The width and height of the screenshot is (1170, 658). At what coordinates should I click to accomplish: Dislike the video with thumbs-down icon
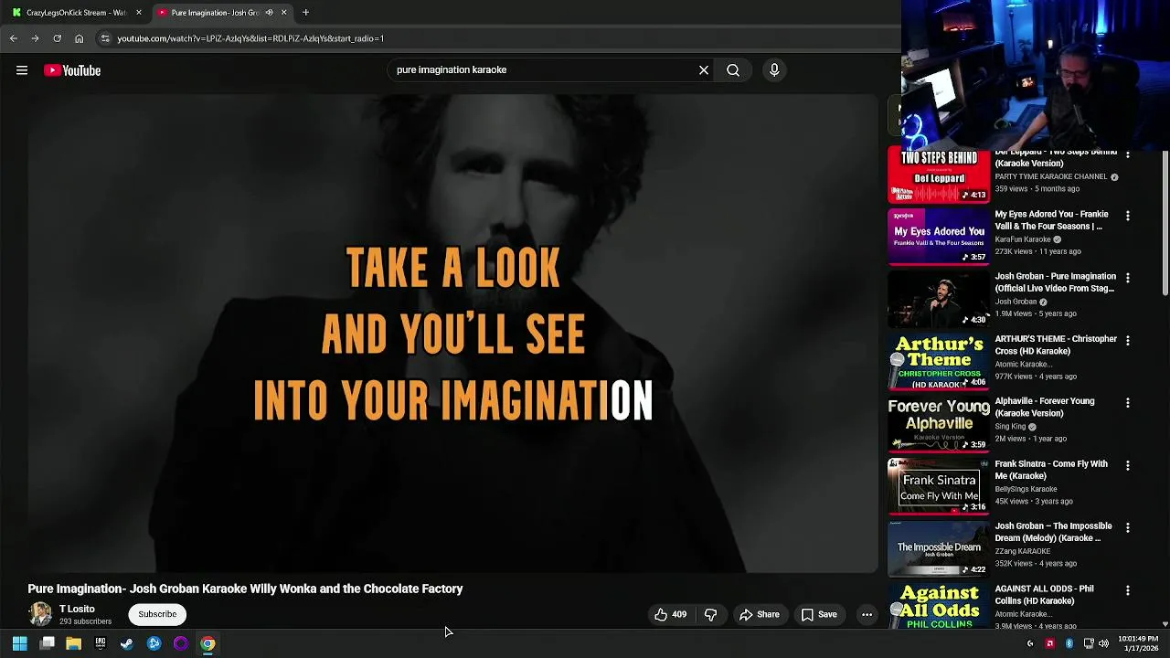[710, 614]
